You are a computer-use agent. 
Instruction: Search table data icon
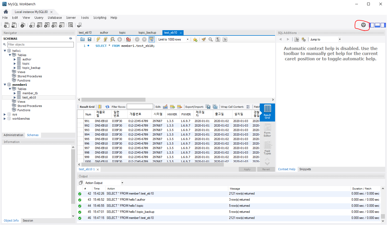tap(71, 25)
